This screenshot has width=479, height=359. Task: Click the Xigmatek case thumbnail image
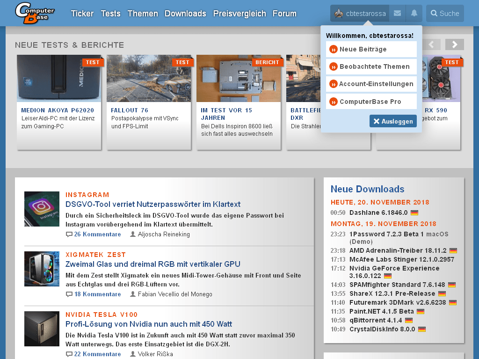(42, 269)
